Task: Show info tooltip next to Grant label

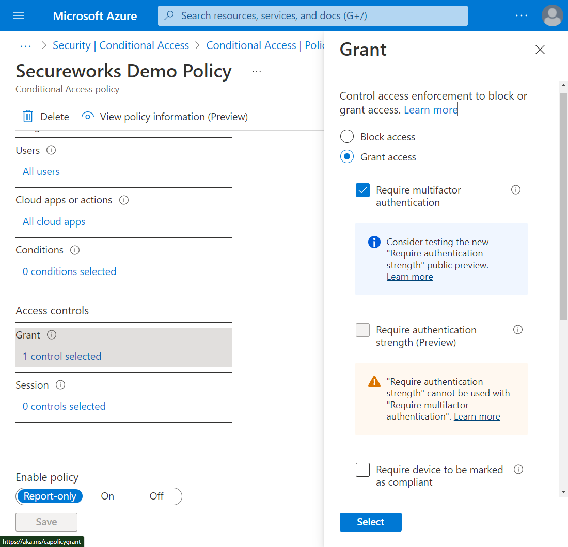Action: (52, 335)
